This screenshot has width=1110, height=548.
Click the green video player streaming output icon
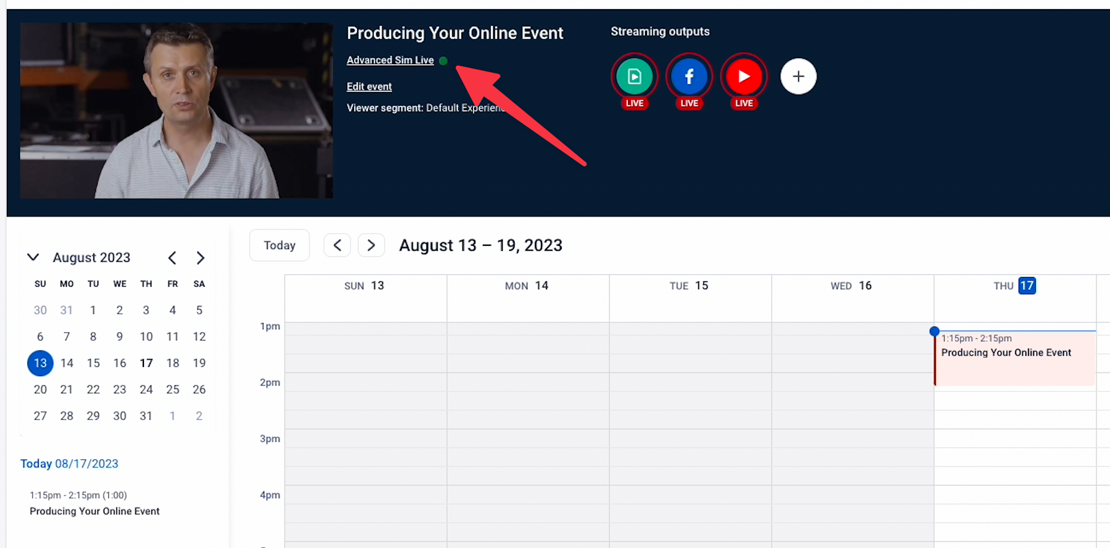pyautogui.click(x=635, y=76)
